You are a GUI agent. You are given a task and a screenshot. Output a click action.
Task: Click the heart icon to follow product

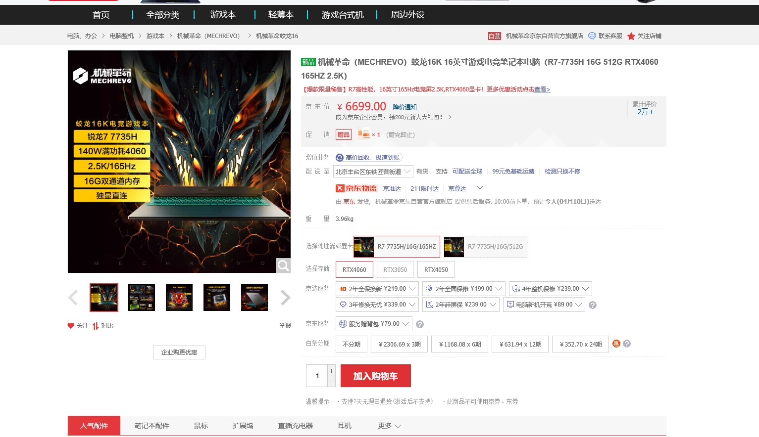pos(71,326)
